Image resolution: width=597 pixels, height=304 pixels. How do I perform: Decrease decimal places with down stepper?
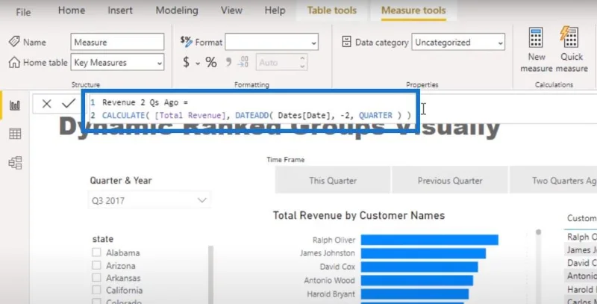click(x=303, y=66)
